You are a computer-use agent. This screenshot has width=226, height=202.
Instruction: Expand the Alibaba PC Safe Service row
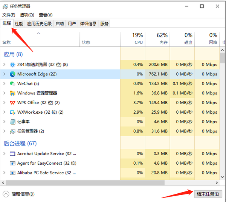(4, 173)
